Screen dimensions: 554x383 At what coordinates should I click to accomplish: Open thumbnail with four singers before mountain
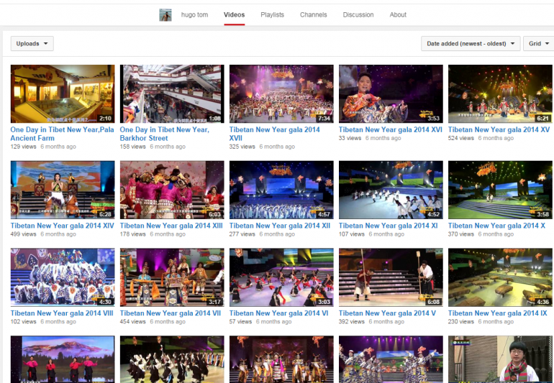[63, 359]
